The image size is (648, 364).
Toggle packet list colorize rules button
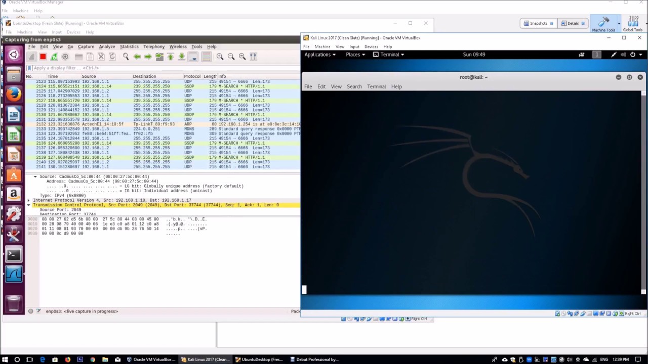(206, 57)
